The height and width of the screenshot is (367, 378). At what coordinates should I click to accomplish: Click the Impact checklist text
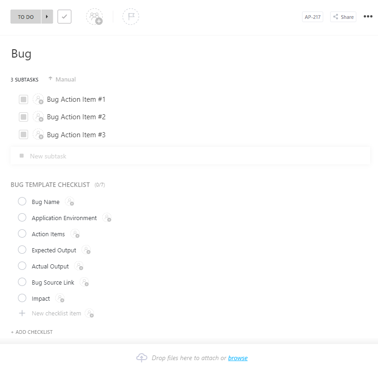[x=41, y=298]
